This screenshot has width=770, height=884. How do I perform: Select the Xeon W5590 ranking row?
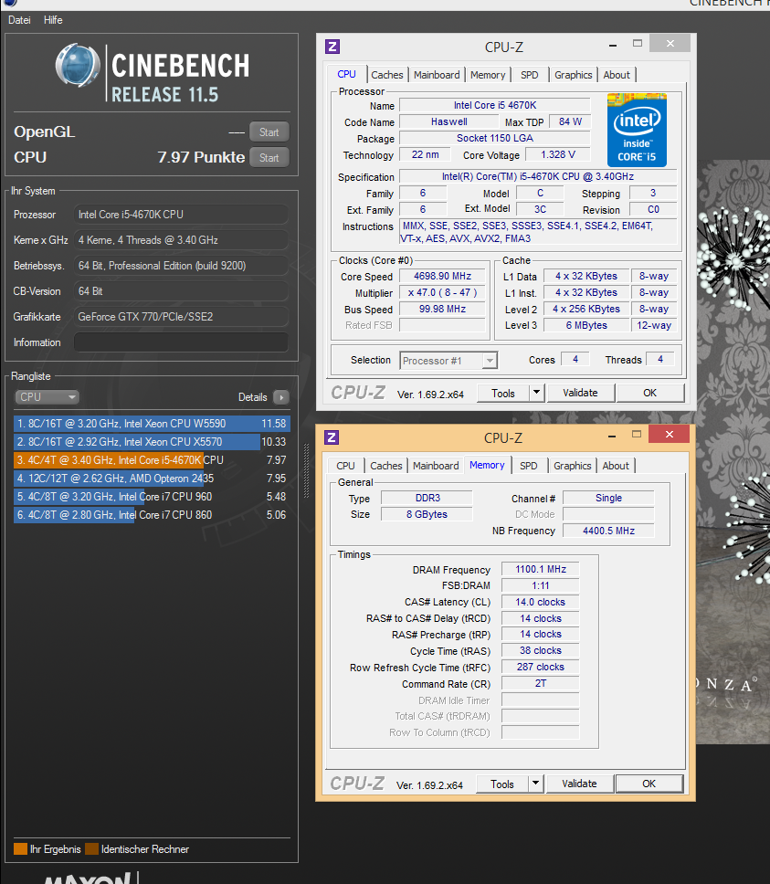point(152,424)
